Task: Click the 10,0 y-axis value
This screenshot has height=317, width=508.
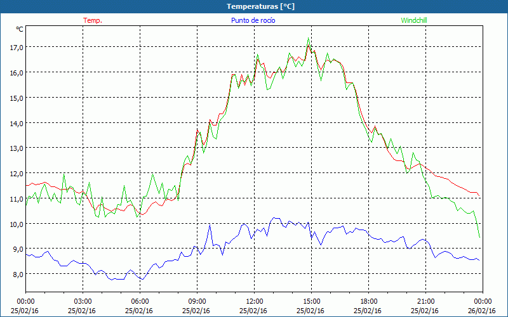Action: [x=17, y=224]
